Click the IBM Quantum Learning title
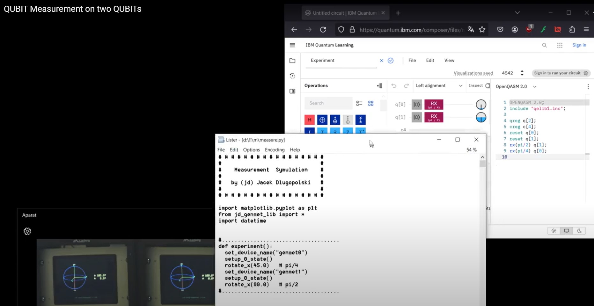The height and width of the screenshot is (306, 594). tap(329, 45)
